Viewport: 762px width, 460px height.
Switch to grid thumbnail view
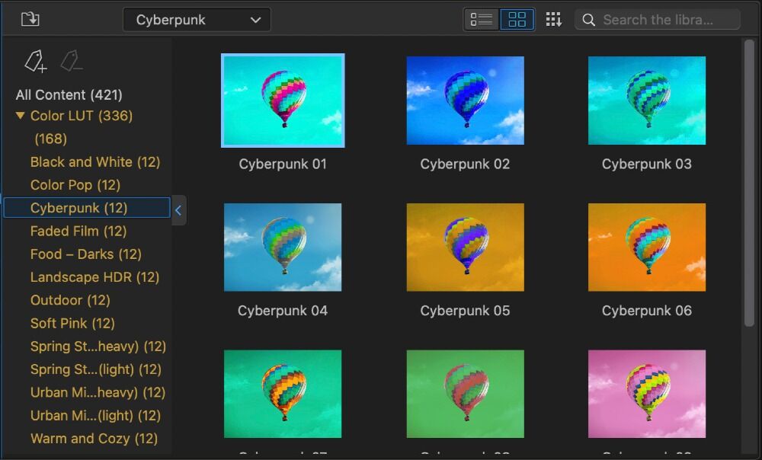tap(517, 20)
